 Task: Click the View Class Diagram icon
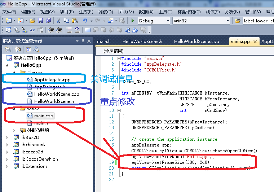(x=36, y=49)
